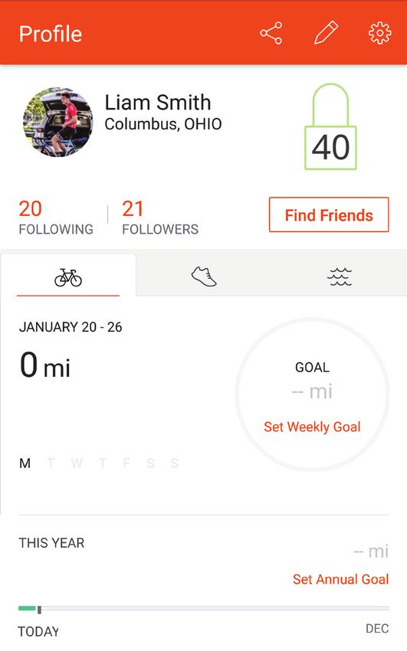Open the edit profile pencil icon

326,33
